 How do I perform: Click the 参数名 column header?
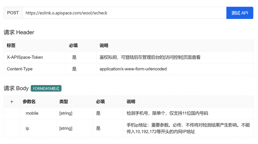click(x=29, y=102)
